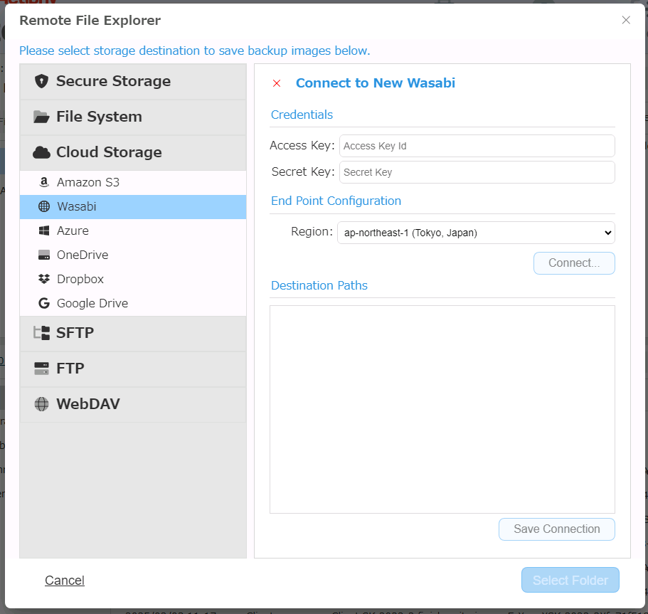Viewport: 648px width, 614px height.
Task: Open the Region dropdown
Action: click(x=476, y=232)
